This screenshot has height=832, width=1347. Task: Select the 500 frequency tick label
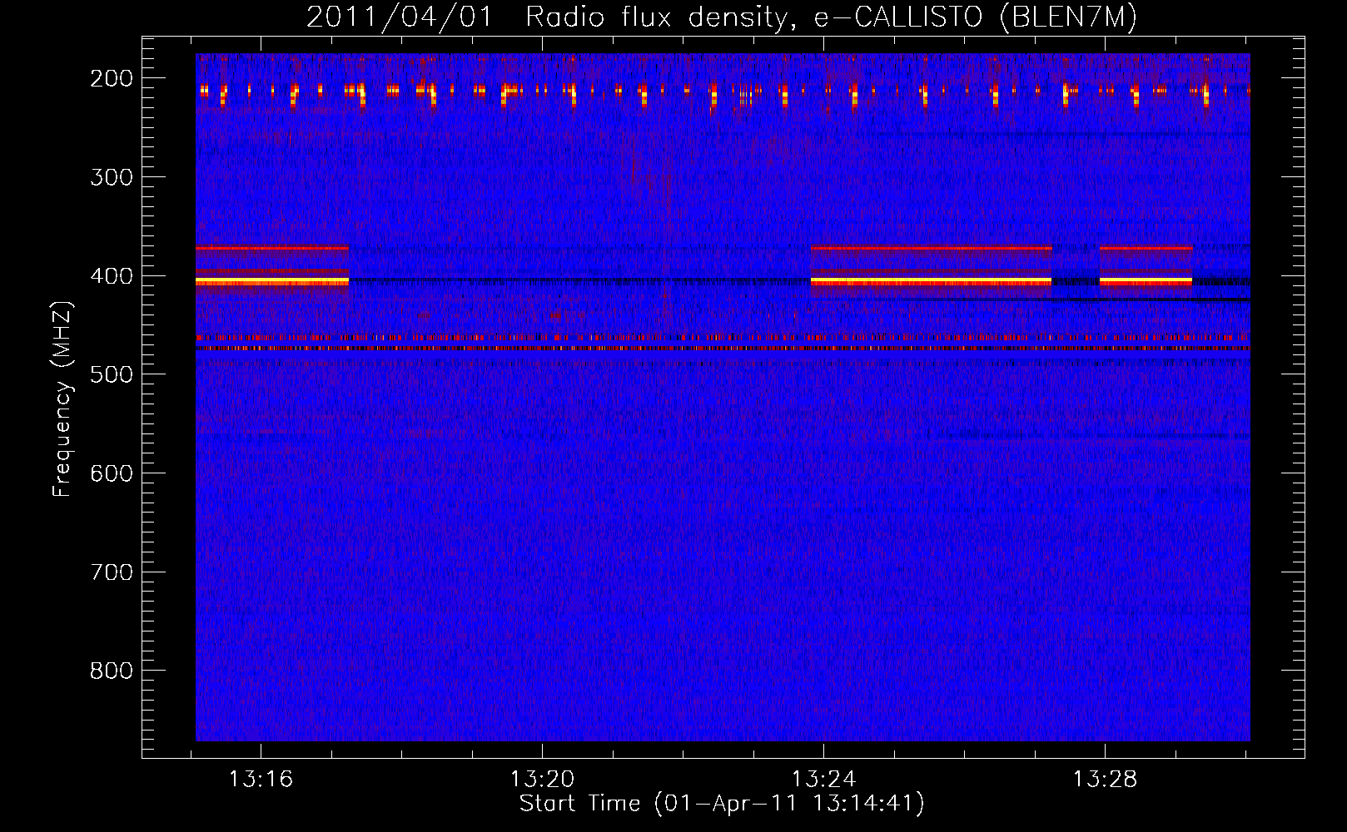point(112,374)
